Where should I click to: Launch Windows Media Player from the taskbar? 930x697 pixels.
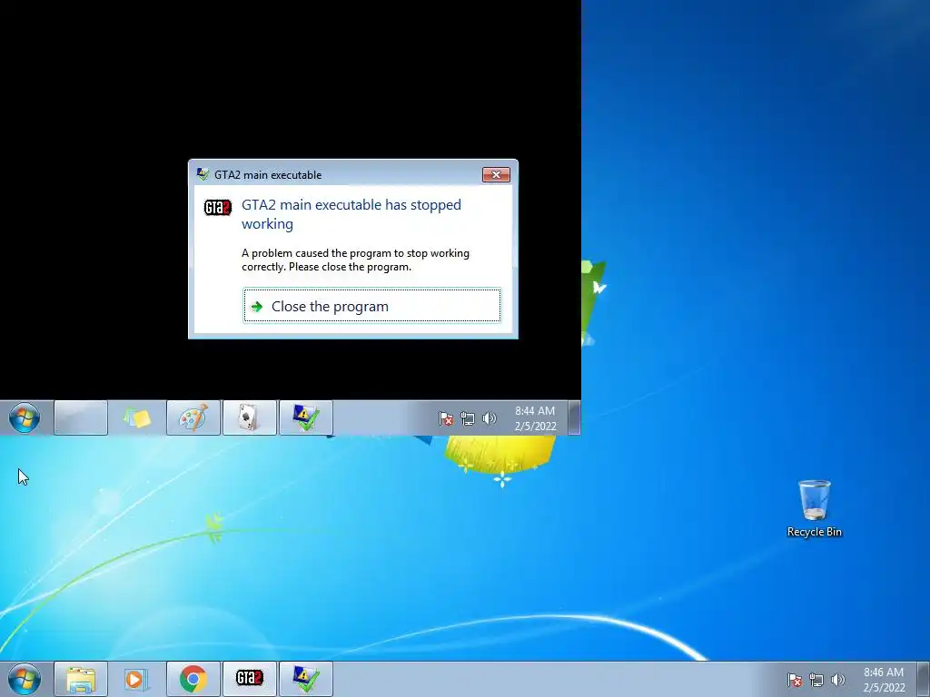[136, 679]
